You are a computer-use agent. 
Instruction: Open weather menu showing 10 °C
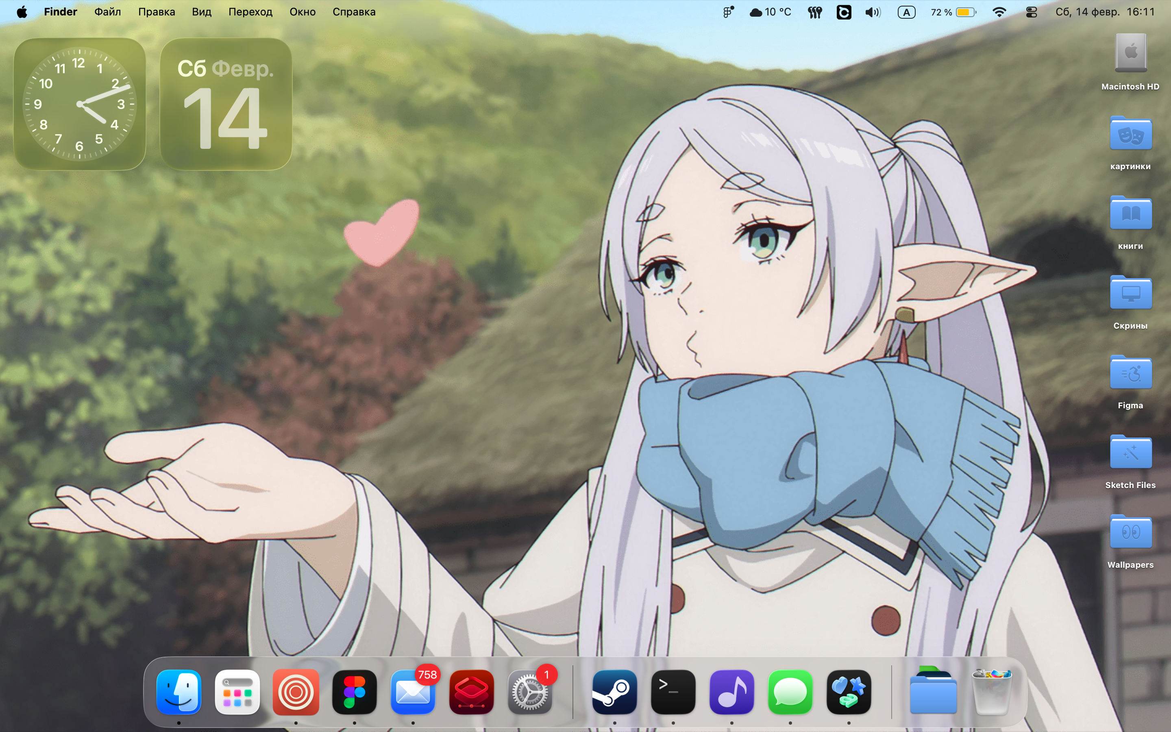(771, 12)
